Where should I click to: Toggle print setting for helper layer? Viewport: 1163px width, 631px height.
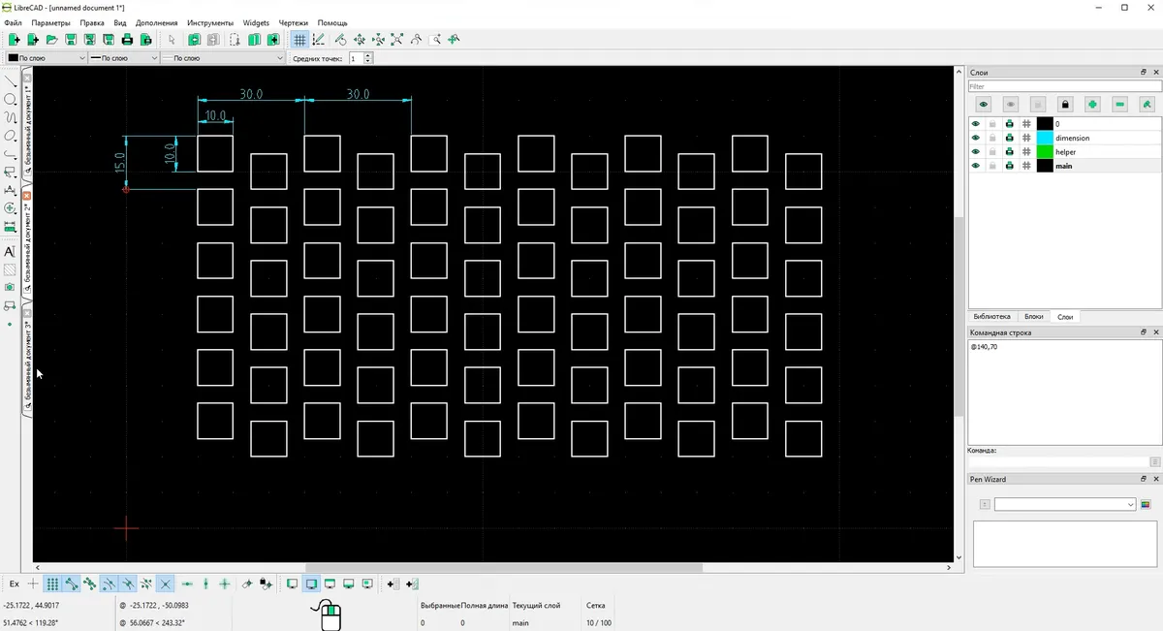click(1009, 152)
